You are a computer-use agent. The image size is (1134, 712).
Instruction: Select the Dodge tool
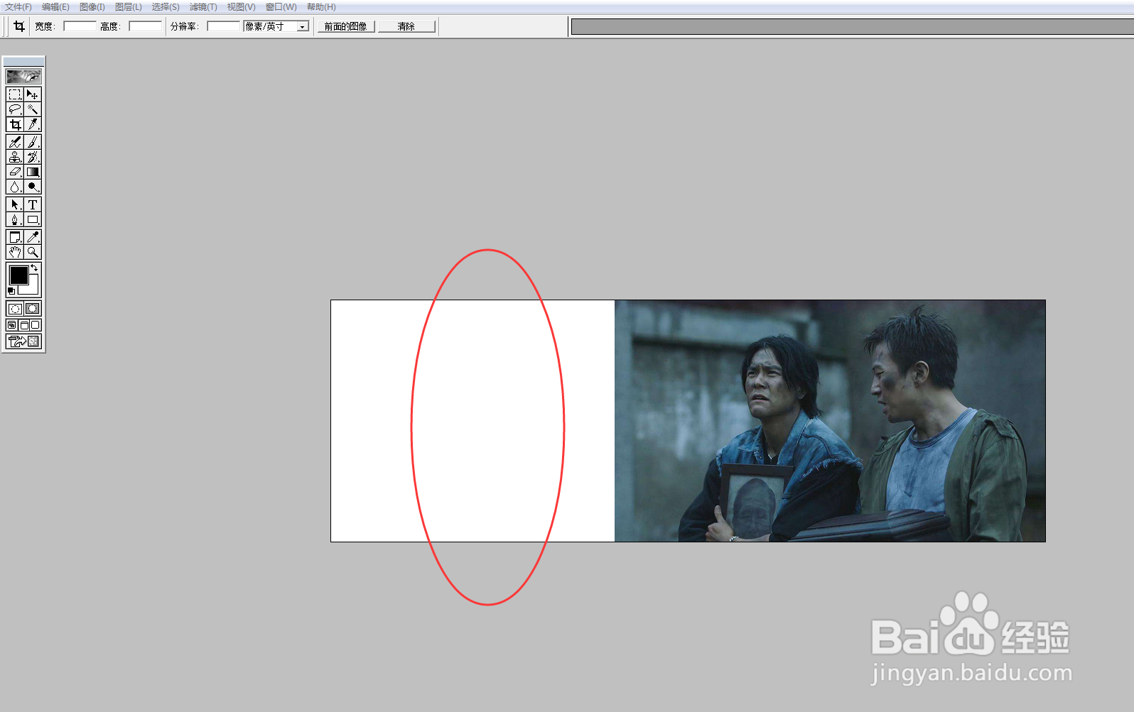pyautogui.click(x=33, y=187)
